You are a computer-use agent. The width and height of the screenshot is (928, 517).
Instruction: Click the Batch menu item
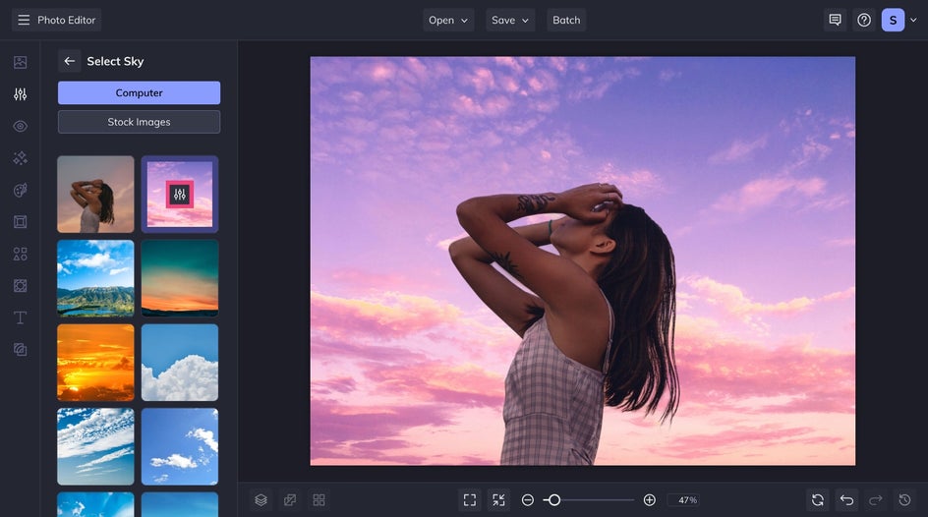(x=566, y=20)
